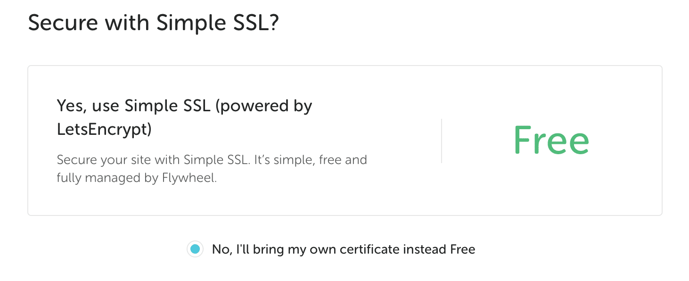
Task: Click the "Secure with Simple SSL?" heading
Action: coord(154,22)
